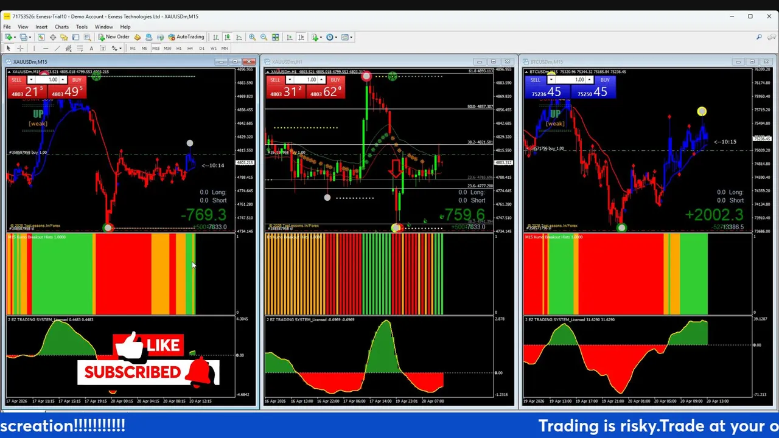The width and height of the screenshot is (779, 438).
Task: Select the cursor arrow tool
Action: [x=8, y=49]
